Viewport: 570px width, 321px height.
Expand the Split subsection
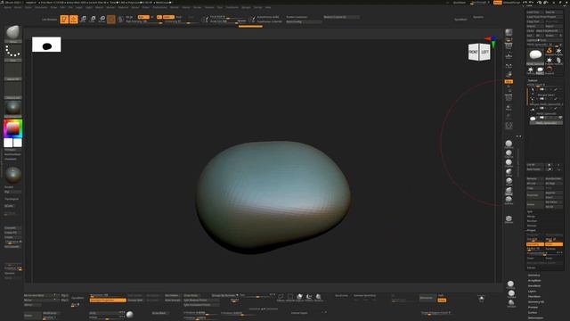coord(530,211)
